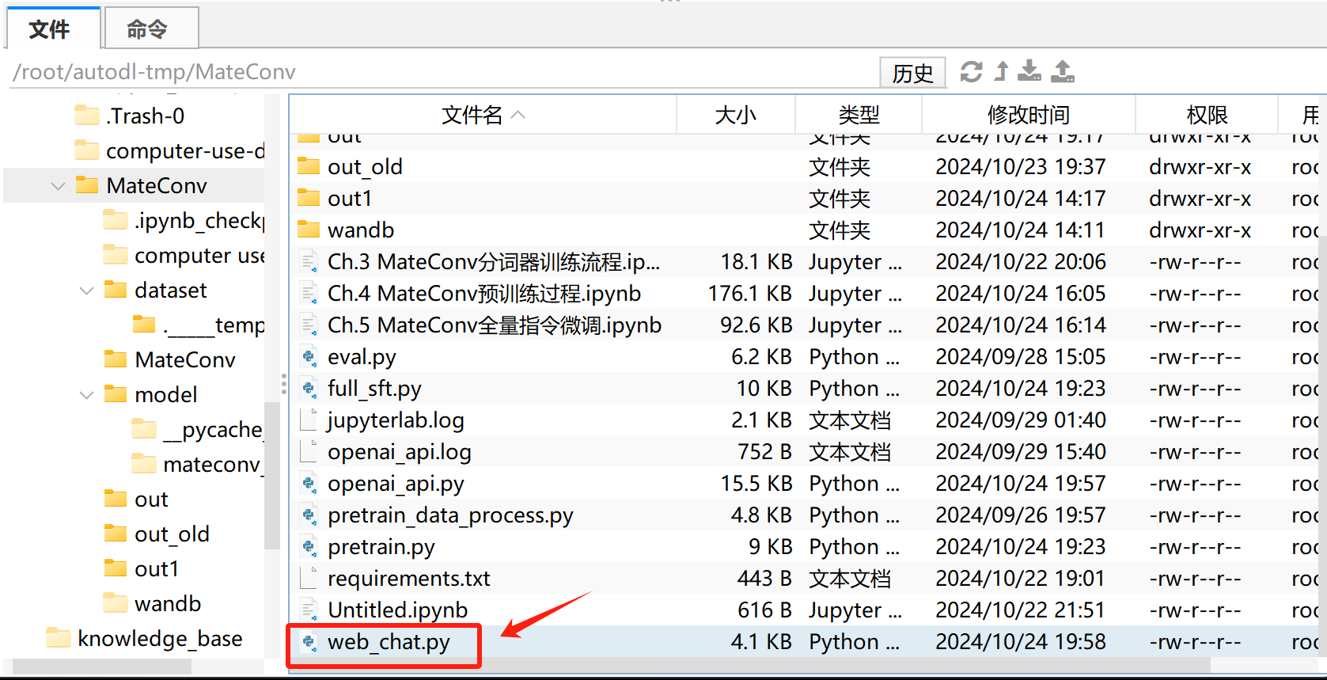Sort by the 修改时间 column header
Viewport: 1327px width, 680px height.
[1028, 115]
